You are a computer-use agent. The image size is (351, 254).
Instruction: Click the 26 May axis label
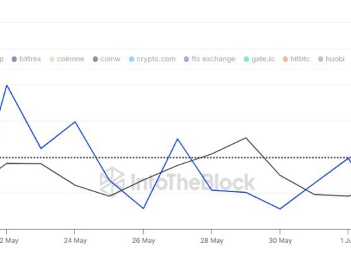(x=144, y=240)
